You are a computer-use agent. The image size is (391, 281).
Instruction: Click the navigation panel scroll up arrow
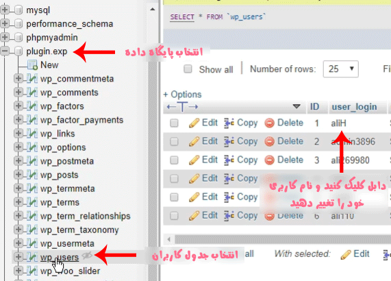(153, 10)
